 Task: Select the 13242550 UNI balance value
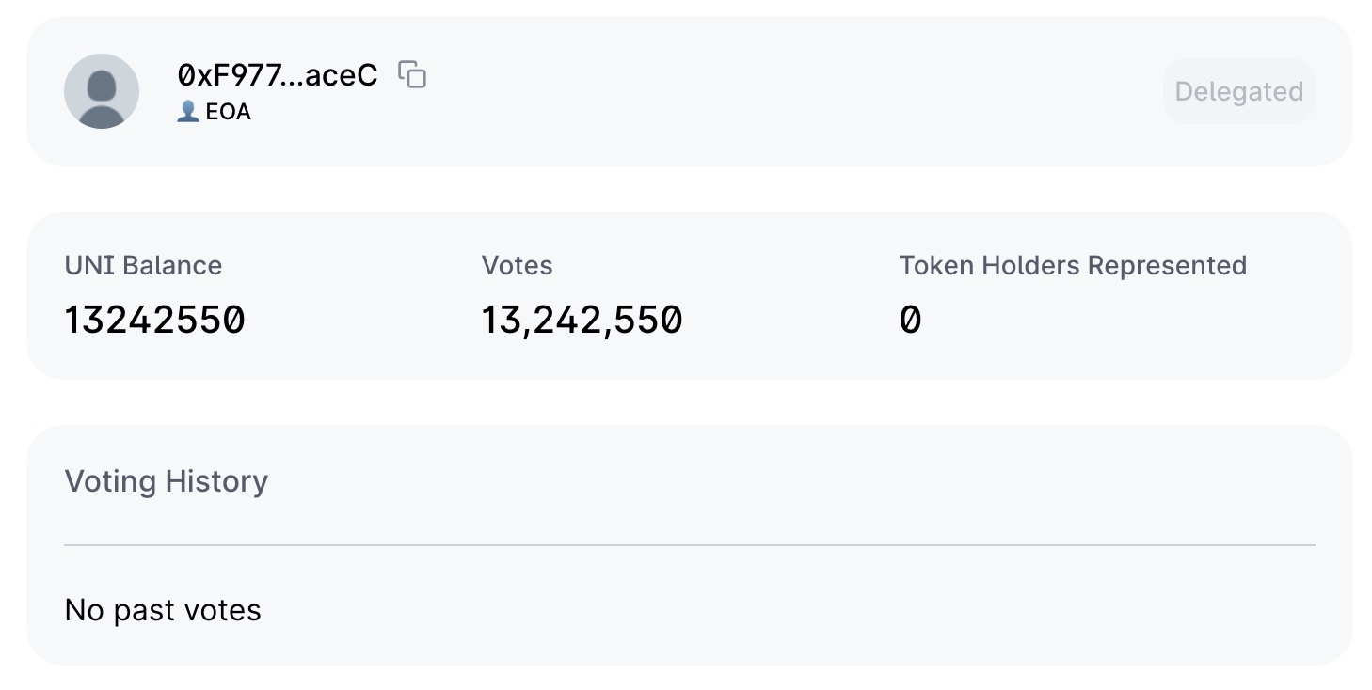[x=155, y=321]
